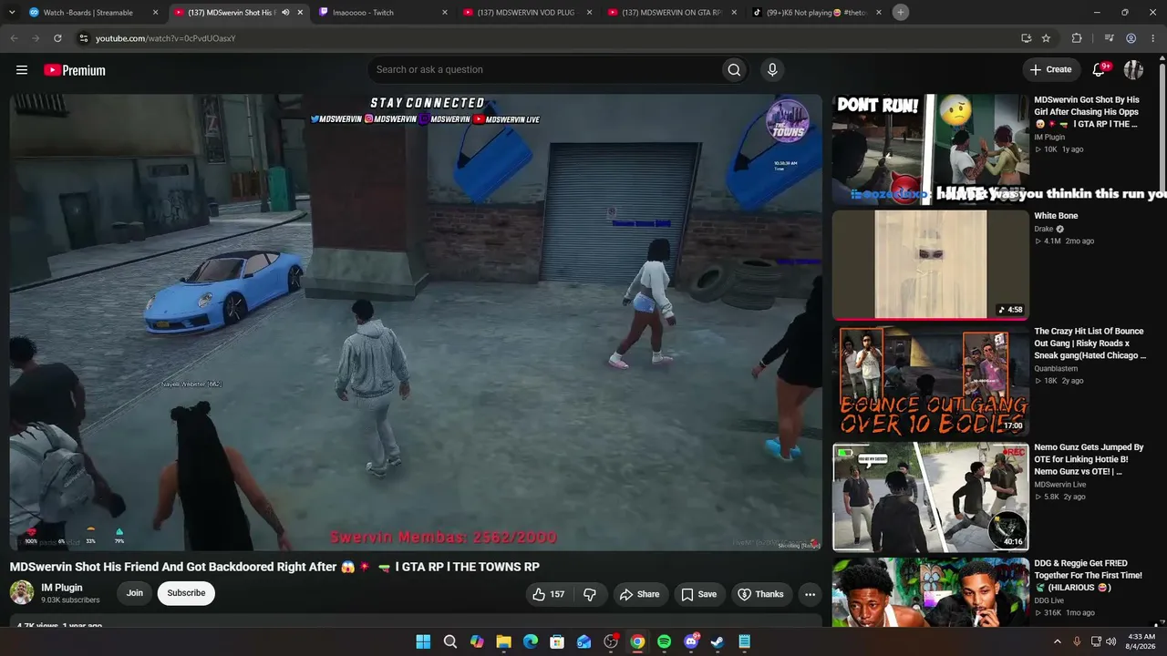1167x656 pixels.
Task: Open Chrome extensions puzzle icon
Action: click(1077, 38)
